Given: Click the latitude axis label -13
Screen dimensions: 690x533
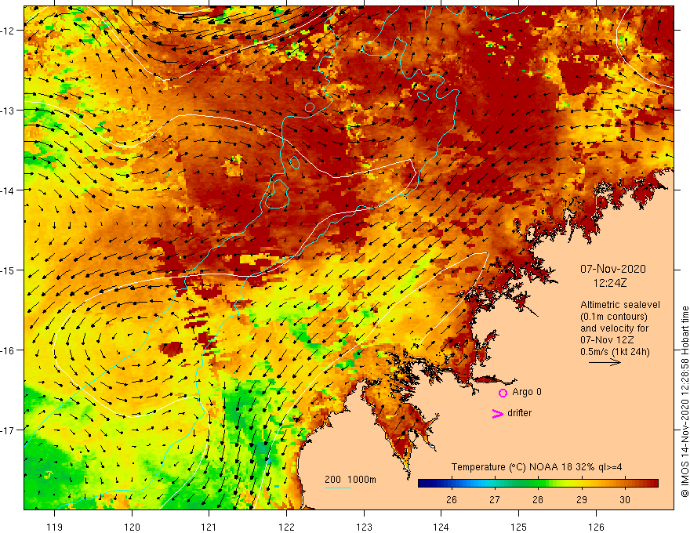Looking at the screenshot, I should click(x=8, y=111).
